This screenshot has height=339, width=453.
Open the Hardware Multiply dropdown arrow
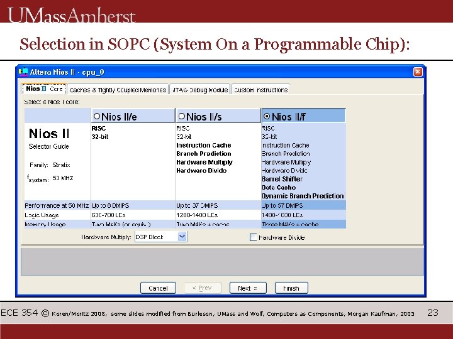tap(182, 237)
